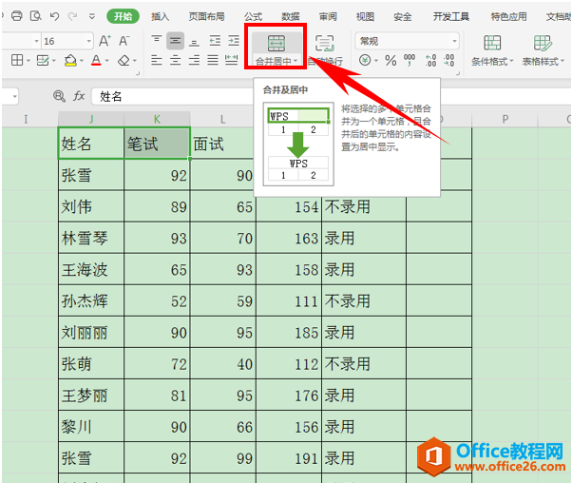Expand font color dropdown arrow
This screenshot has width=572, height=483.
(x=106, y=61)
